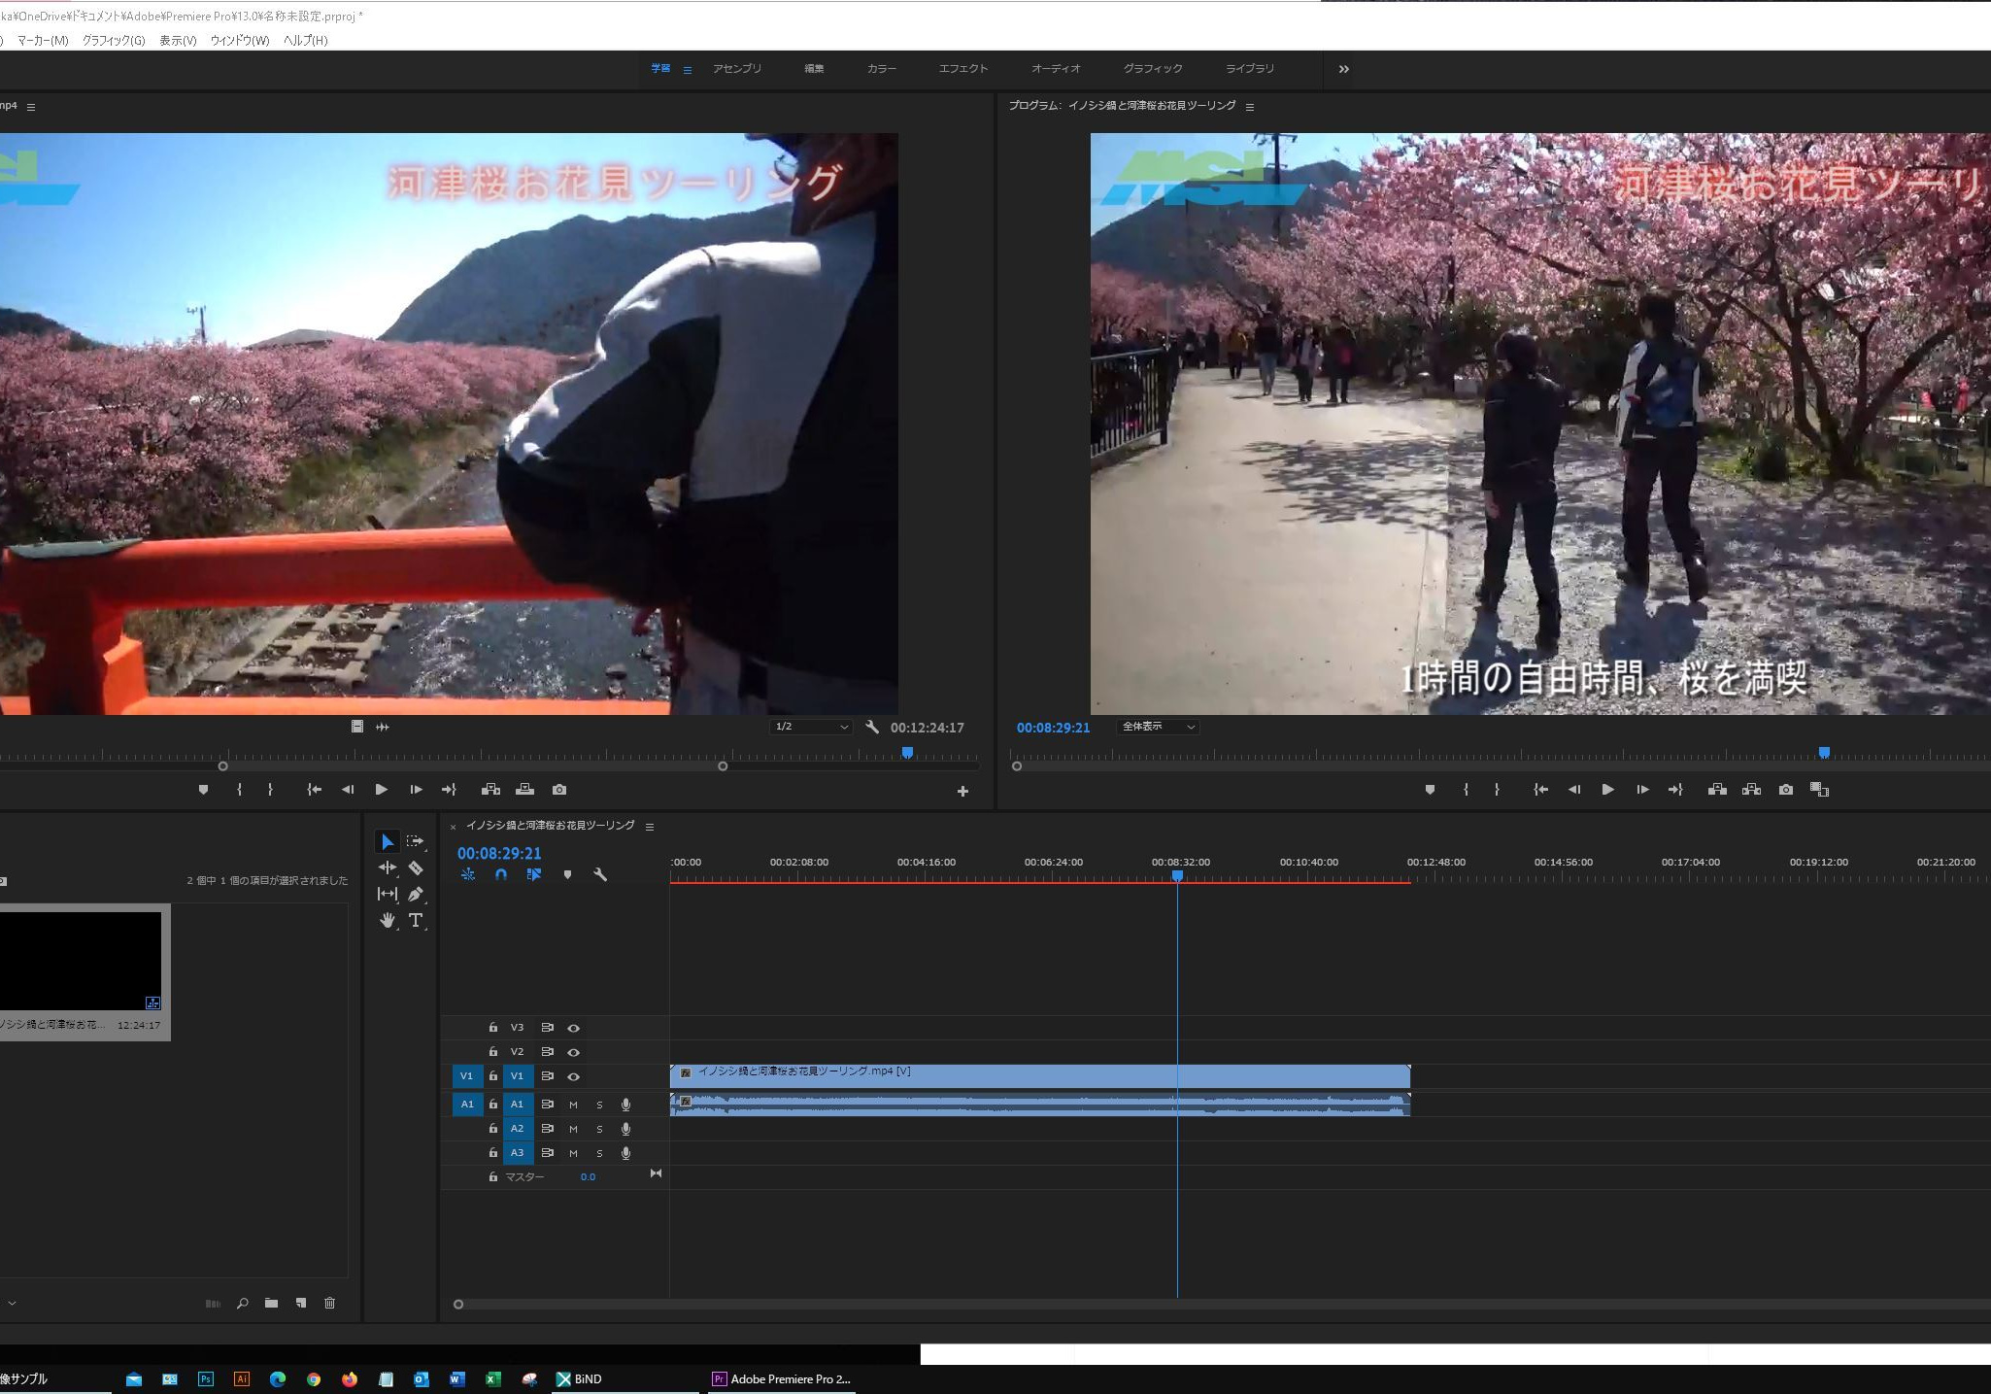Open Photoshop from the taskbar

pos(206,1378)
